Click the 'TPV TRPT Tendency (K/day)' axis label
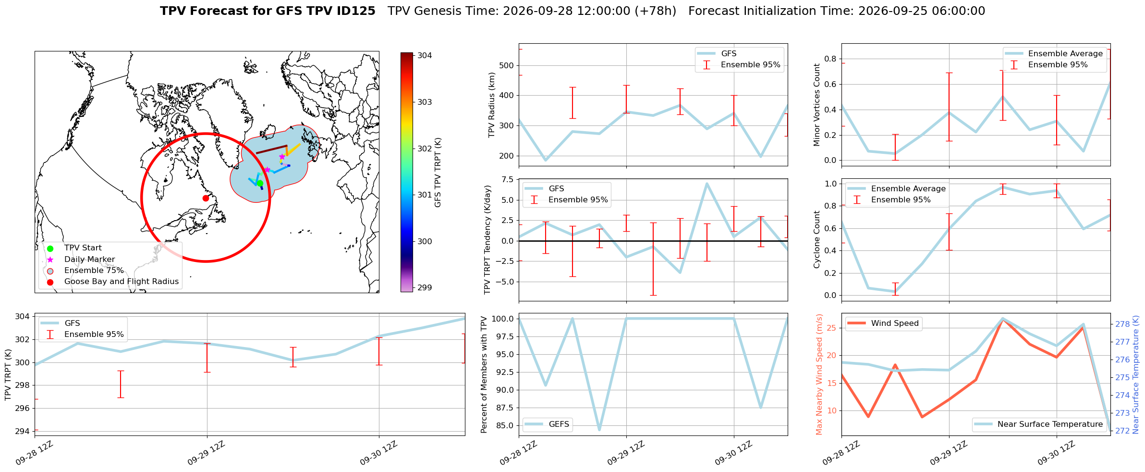The width and height of the screenshot is (1145, 472). coord(487,239)
